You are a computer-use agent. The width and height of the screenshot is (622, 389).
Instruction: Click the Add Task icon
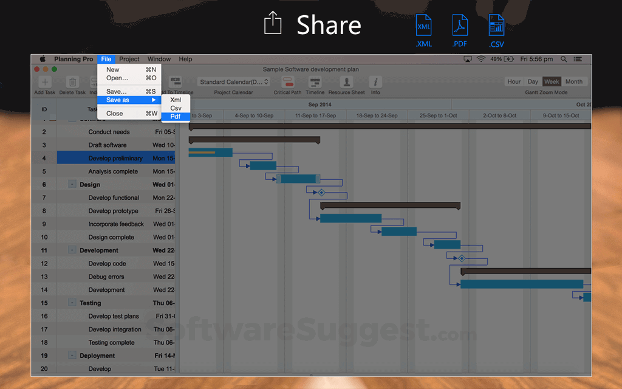coord(44,83)
